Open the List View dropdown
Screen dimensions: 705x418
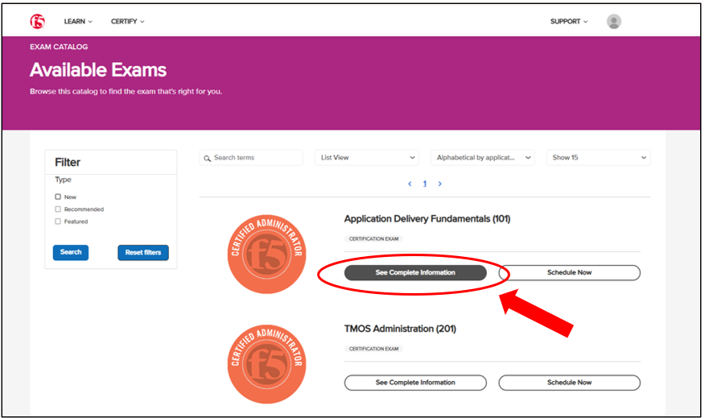point(367,158)
